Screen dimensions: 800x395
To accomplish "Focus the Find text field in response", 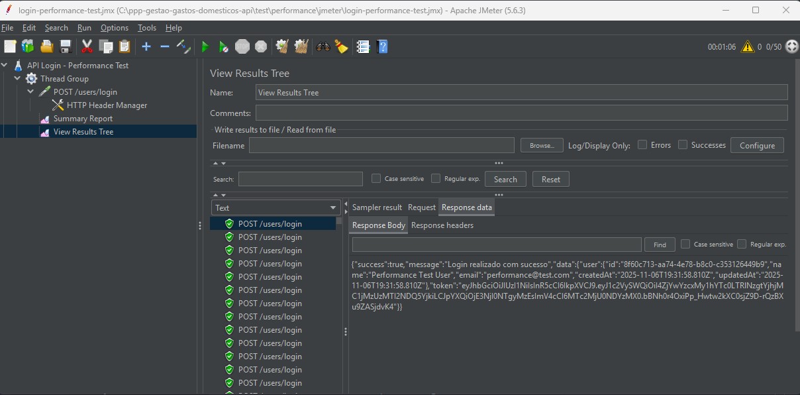I will 497,245.
